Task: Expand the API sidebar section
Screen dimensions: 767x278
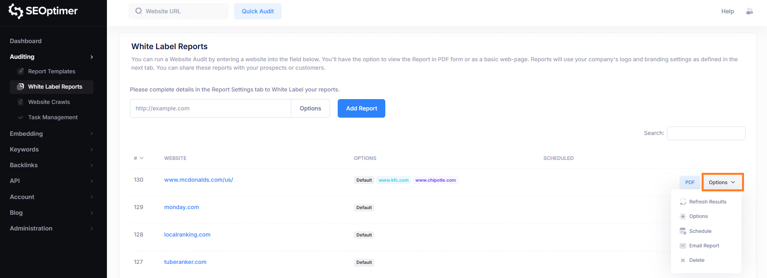Action: coord(92,181)
